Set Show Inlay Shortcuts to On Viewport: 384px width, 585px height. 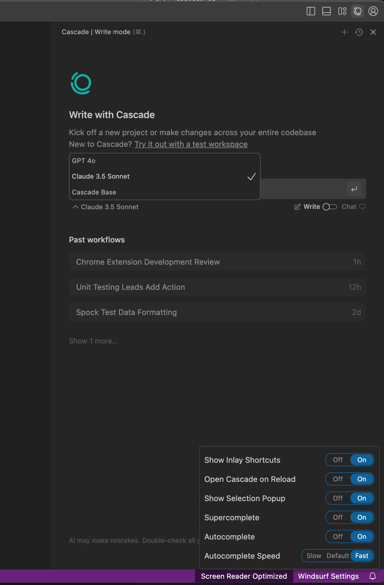(362, 460)
